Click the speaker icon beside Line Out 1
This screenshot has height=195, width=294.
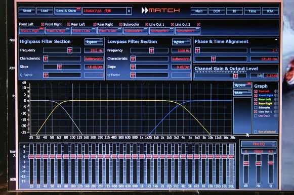[276, 112]
